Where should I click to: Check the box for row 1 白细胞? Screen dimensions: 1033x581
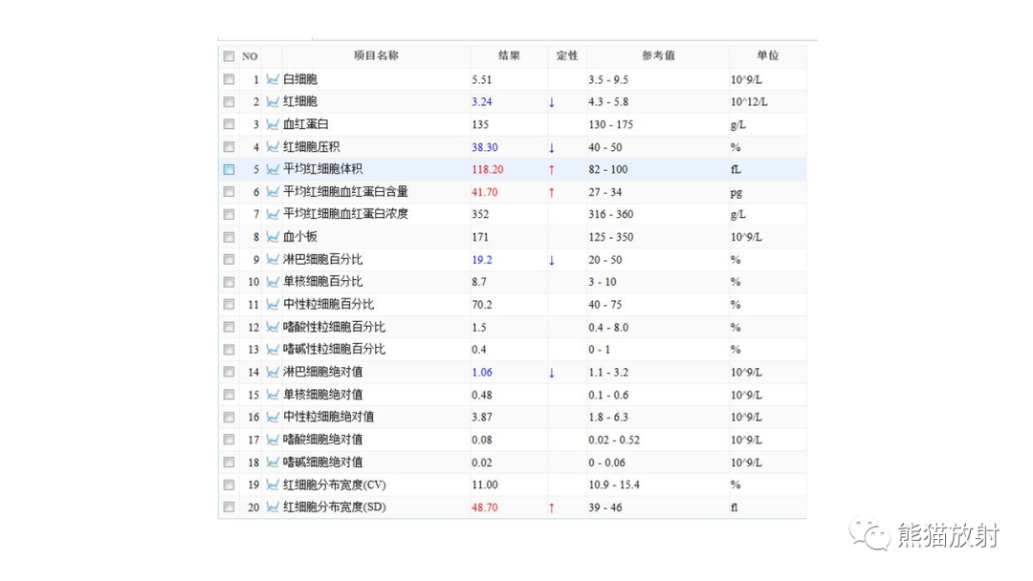[x=229, y=79]
